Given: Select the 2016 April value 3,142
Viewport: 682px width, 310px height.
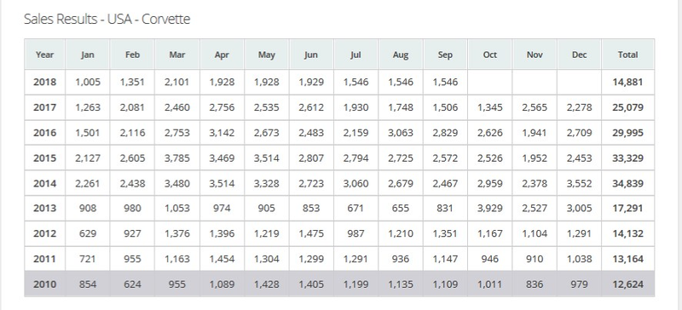Looking at the screenshot, I should coord(222,133).
